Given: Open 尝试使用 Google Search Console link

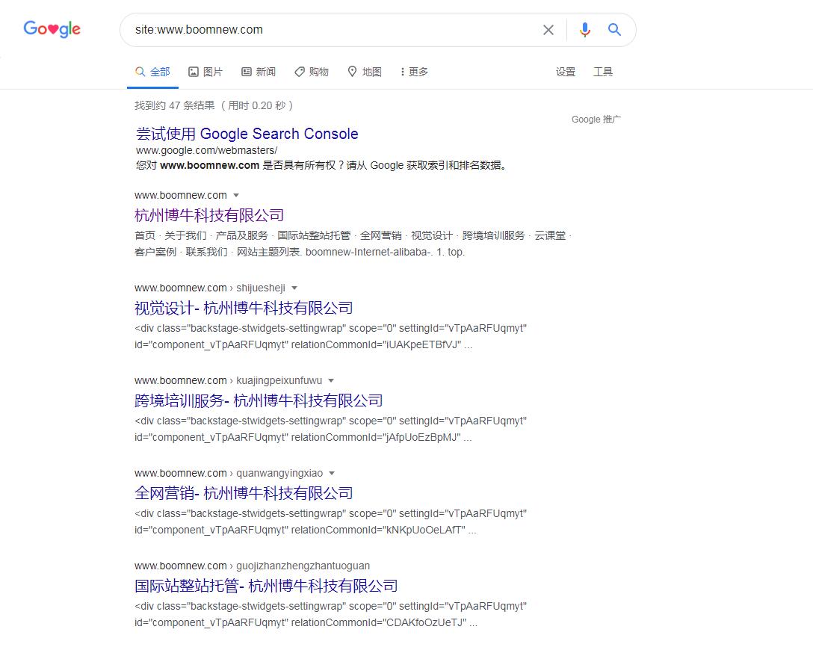Looking at the screenshot, I should point(247,134).
